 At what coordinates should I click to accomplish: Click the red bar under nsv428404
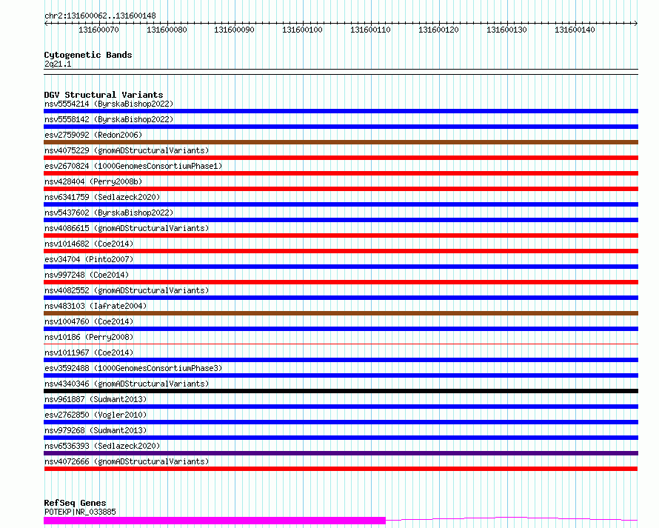[341, 189]
